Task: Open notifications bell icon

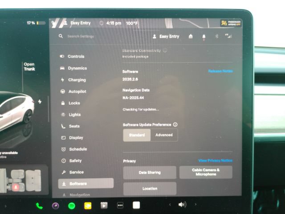Action: pyautogui.click(x=204, y=37)
